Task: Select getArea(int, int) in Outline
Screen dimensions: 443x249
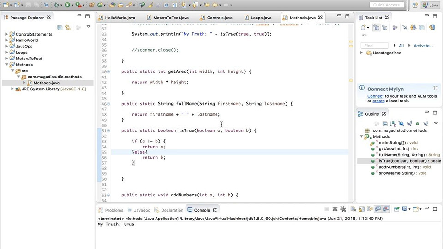Action: 398,149
